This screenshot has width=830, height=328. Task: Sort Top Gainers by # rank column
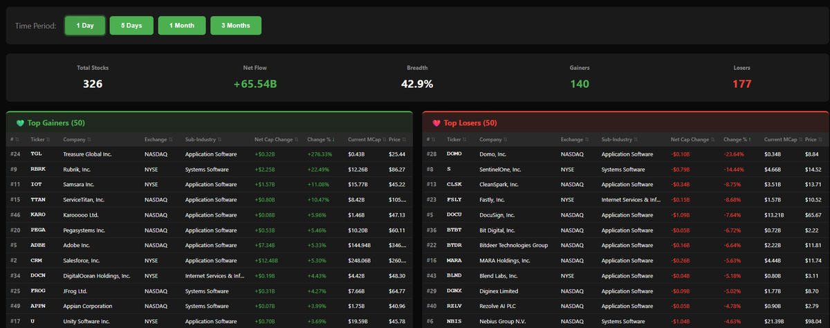14,139
